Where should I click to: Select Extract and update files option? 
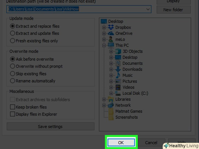[x=13, y=33]
